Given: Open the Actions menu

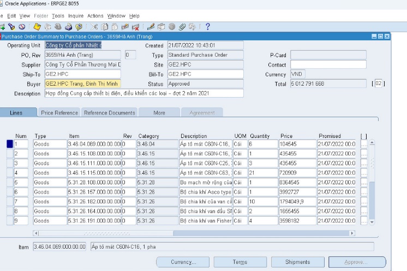Looking at the screenshot, I should (95, 16).
